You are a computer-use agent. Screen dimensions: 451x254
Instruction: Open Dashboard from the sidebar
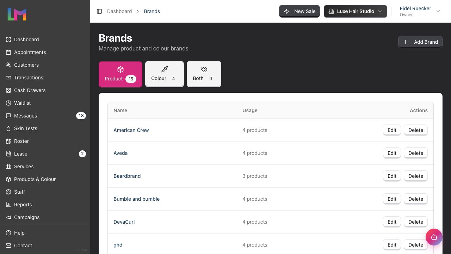click(45, 40)
